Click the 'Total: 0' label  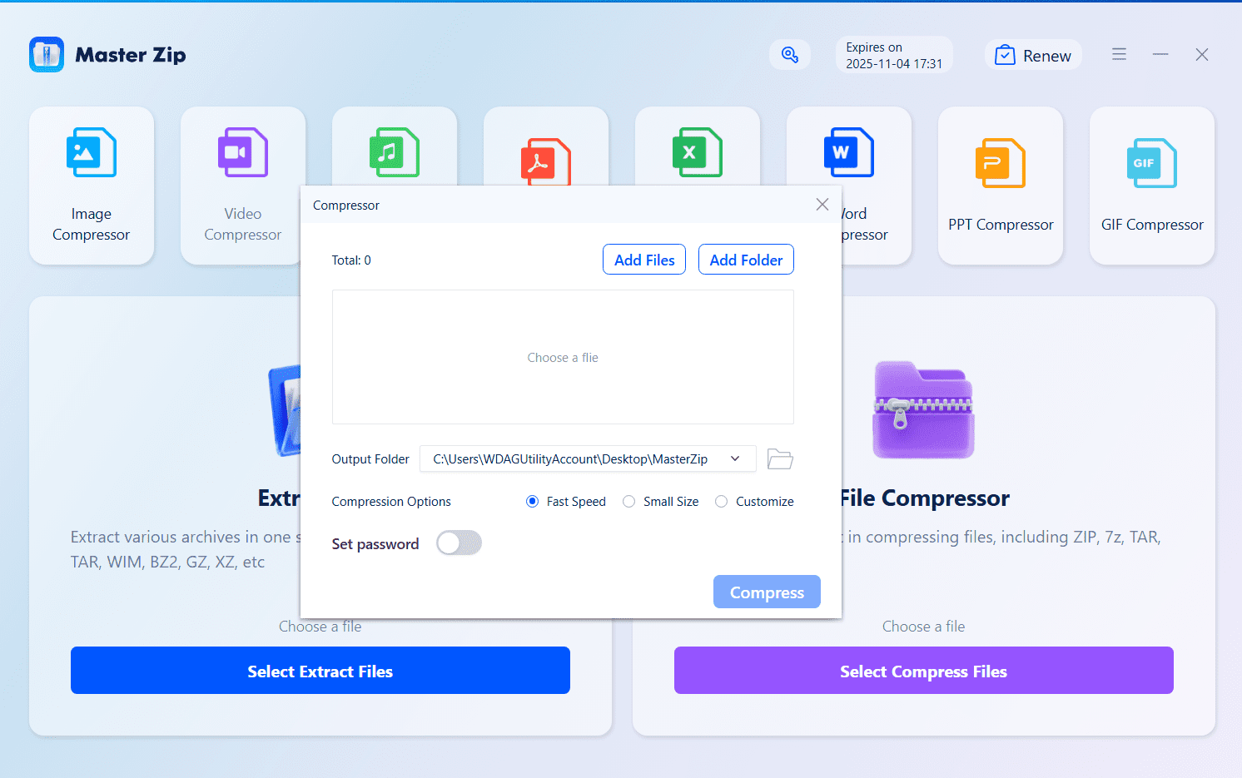point(351,260)
